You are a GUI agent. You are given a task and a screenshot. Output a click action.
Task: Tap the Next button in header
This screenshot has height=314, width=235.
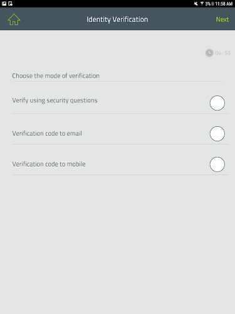pos(222,19)
